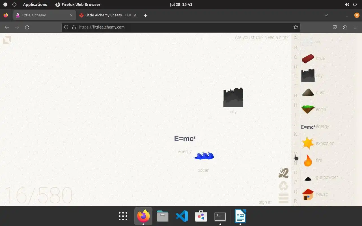Jump to letter O in alphabet index

pyautogui.click(x=296, y=172)
